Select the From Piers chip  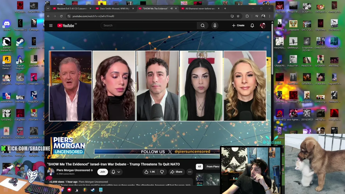(x=213, y=167)
